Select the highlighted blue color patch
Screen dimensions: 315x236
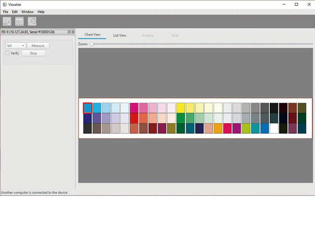(x=87, y=106)
